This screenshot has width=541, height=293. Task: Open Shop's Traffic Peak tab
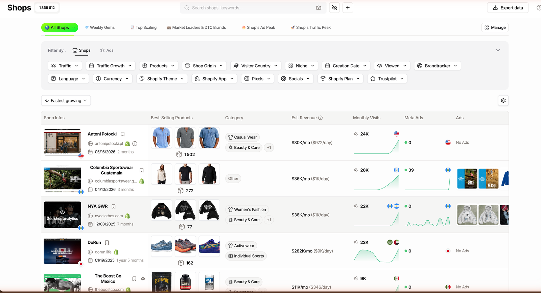(311, 28)
